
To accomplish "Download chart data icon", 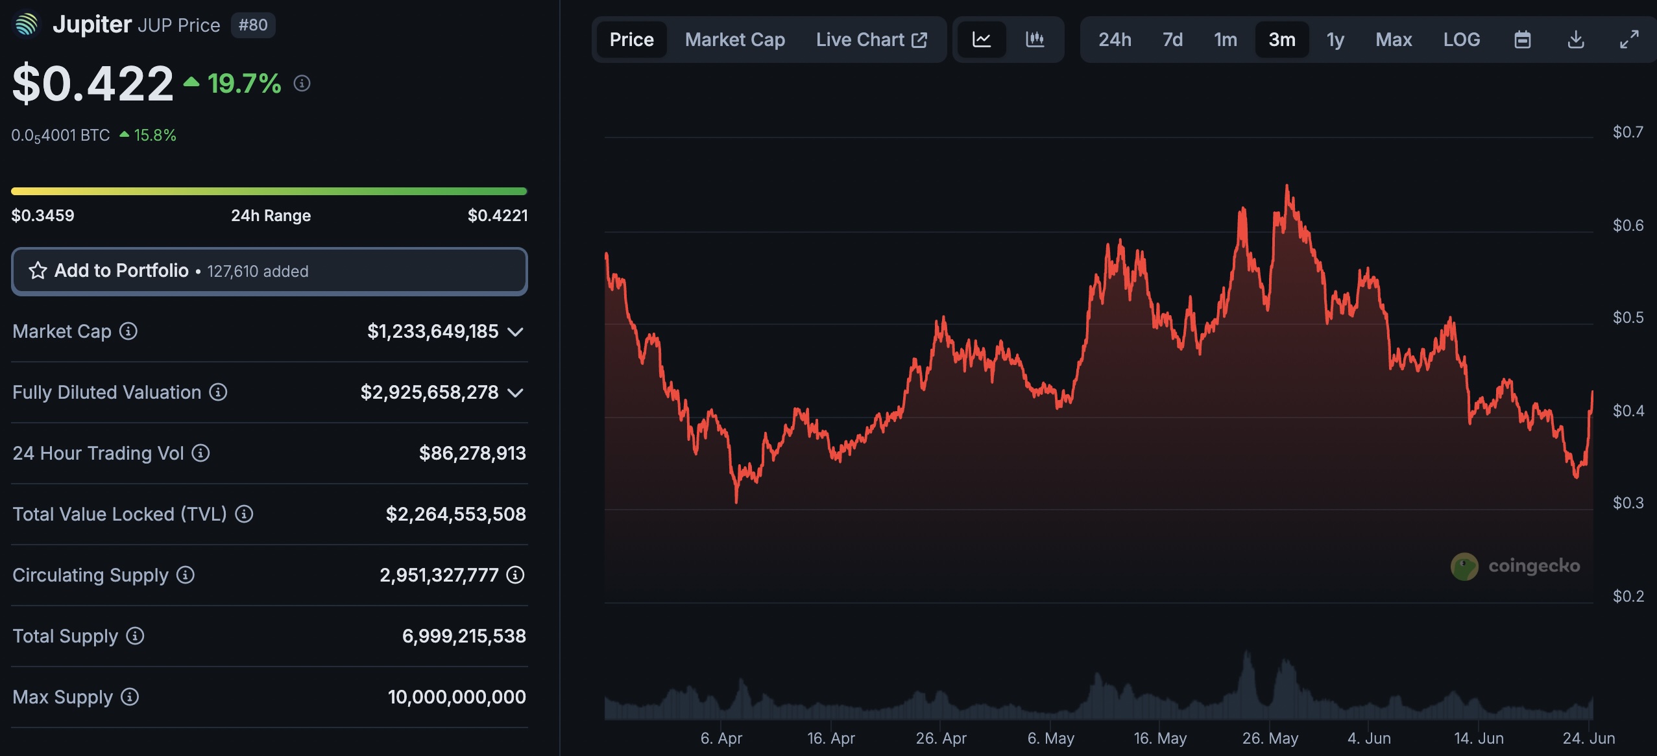I will [1576, 40].
